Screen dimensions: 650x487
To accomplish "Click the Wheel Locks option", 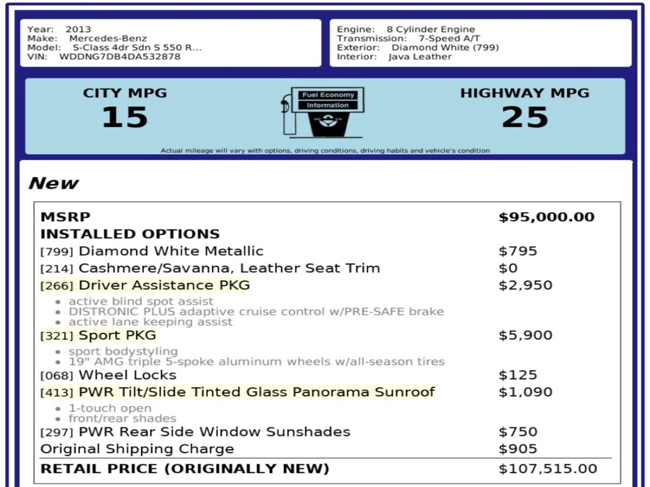I will (x=127, y=375).
